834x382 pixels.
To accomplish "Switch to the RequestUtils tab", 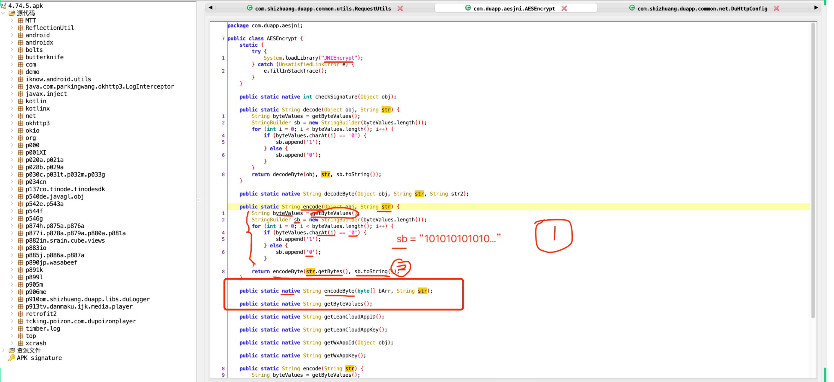I will (322, 9).
